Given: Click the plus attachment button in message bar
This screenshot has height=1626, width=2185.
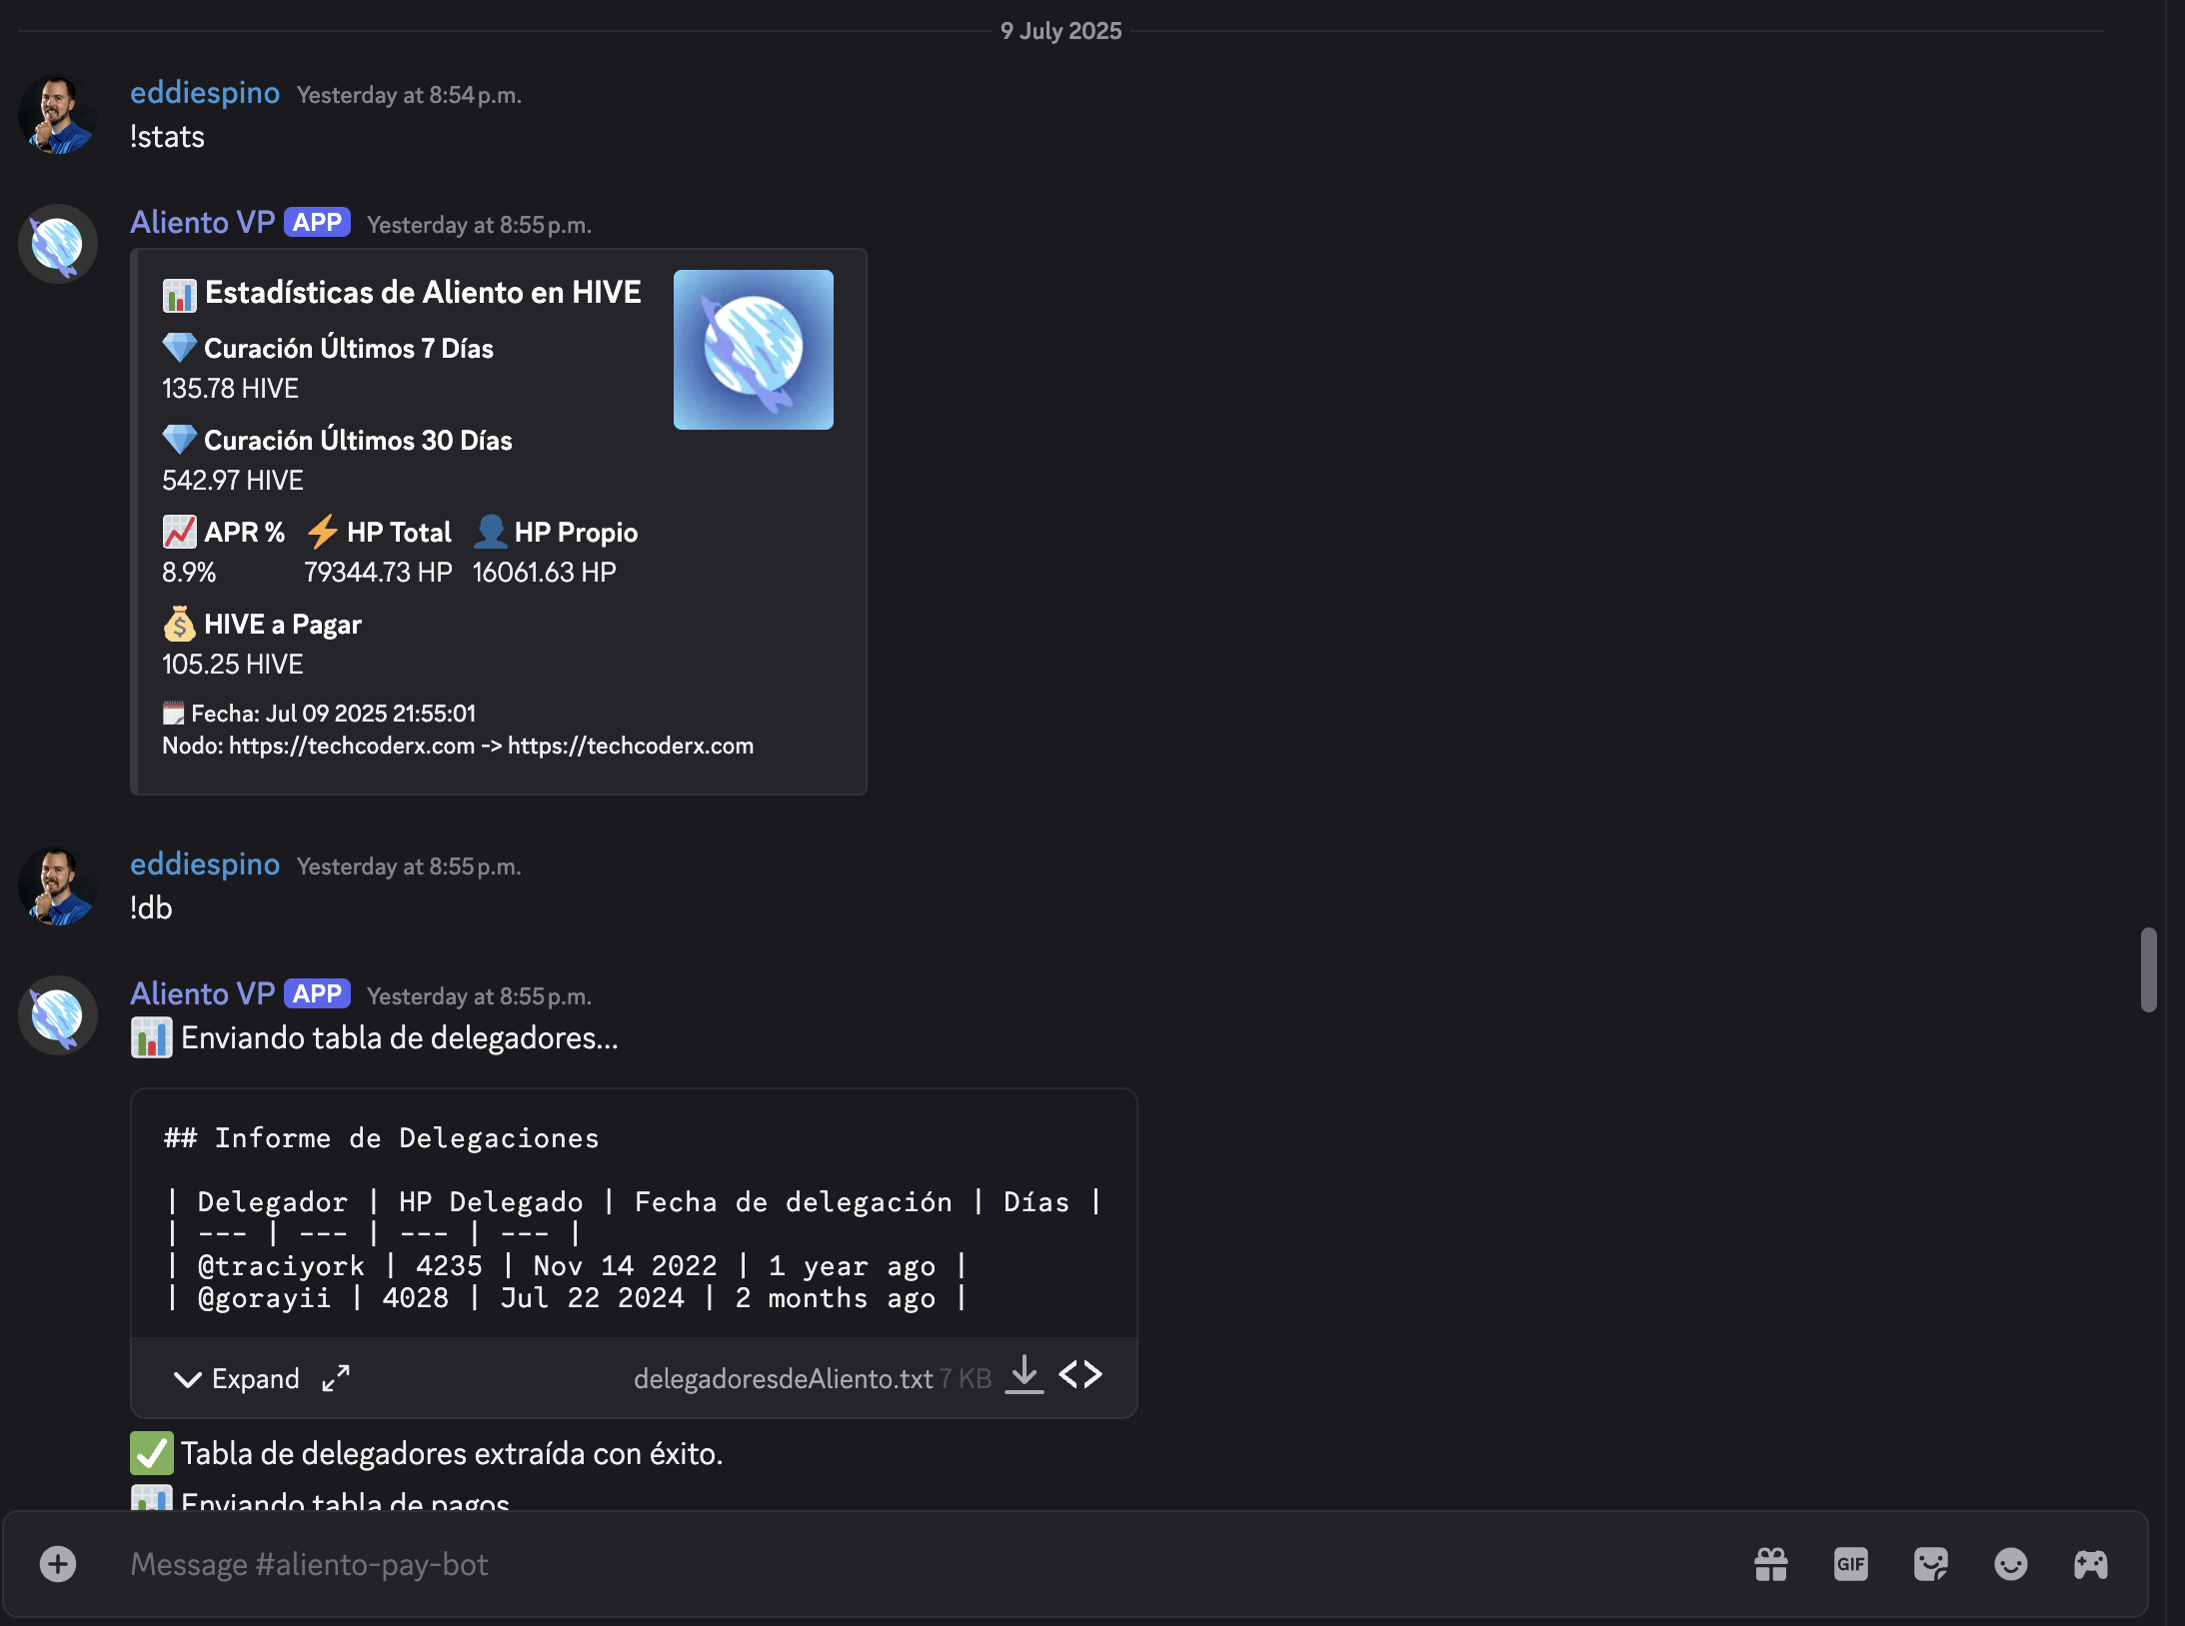Looking at the screenshot, I should tap(58, 1564).
